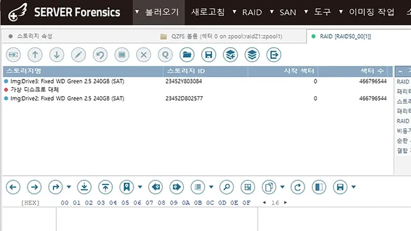
Task: Expand dropdown arrow beside hex save icon
Action: tap(354, 187)
